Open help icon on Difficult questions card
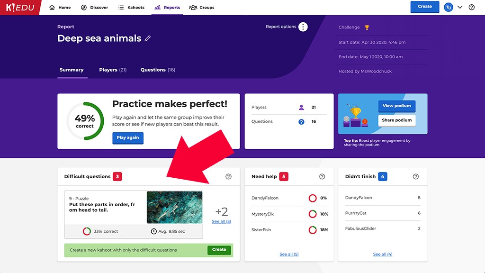This screenshot has height=273, width=485. click(229, 176)
